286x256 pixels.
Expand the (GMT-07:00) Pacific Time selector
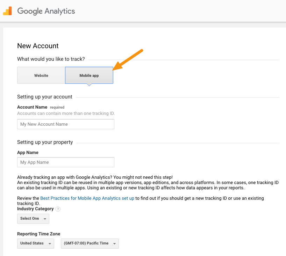click(90, 243)
